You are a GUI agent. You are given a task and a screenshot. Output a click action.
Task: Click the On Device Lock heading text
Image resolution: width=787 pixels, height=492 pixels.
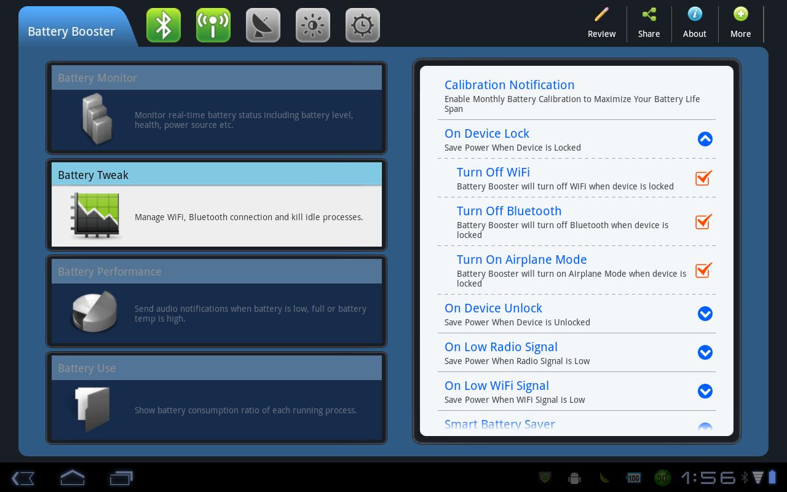click(x=487, y=133)
